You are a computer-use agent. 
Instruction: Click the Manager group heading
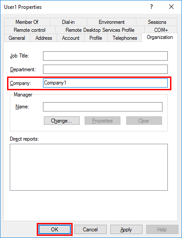23,95
